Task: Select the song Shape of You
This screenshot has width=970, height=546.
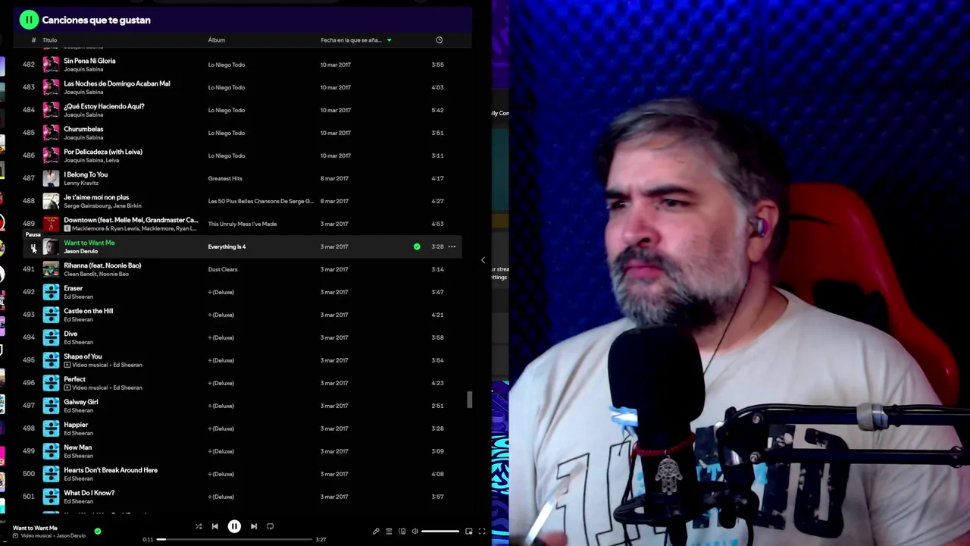Action: [83, 356]
